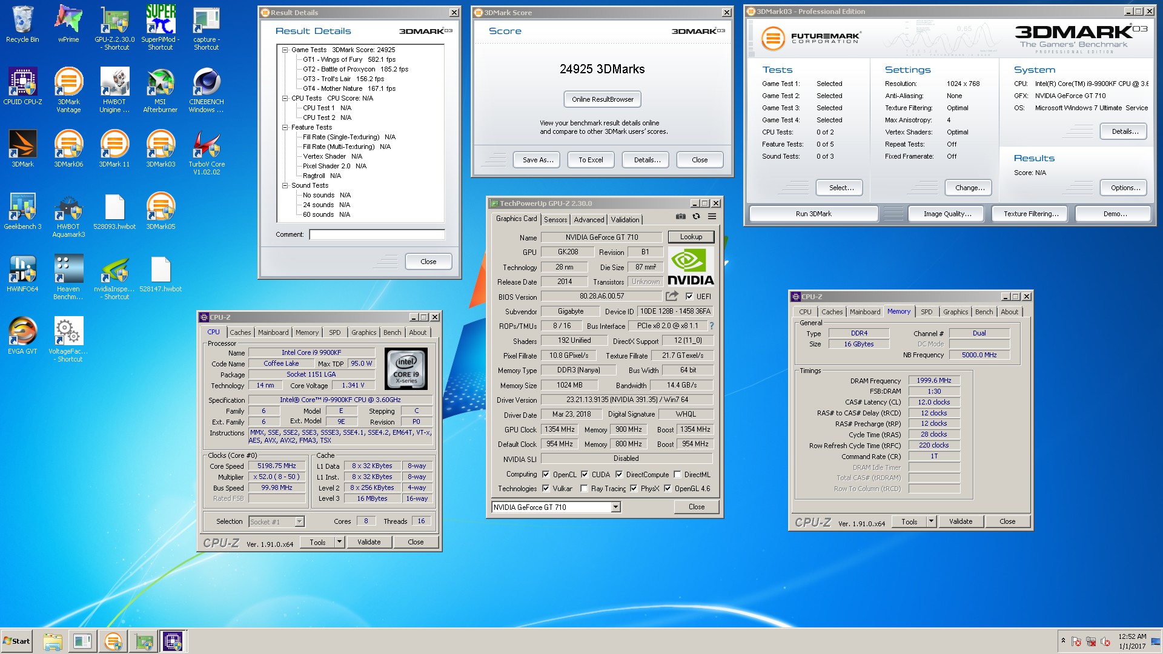Screen dimensions: 1163x654
Task: Click the Image Quality button
Action: coord(947,214)
